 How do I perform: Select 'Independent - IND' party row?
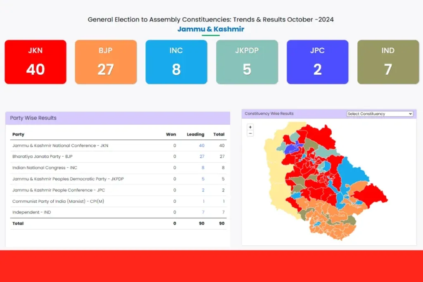119,212
